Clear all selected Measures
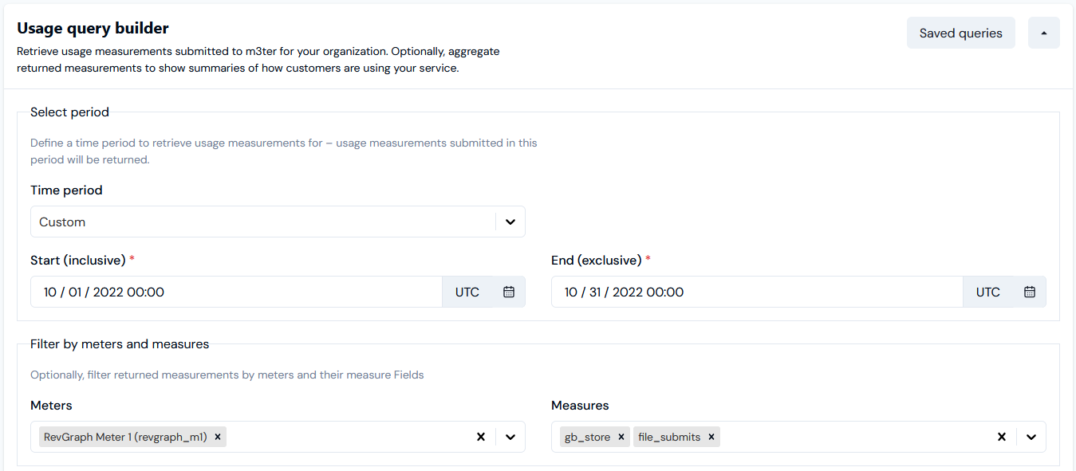Screen dimensions: 1076x471 pyautogui.click(x=1002, y=437)
